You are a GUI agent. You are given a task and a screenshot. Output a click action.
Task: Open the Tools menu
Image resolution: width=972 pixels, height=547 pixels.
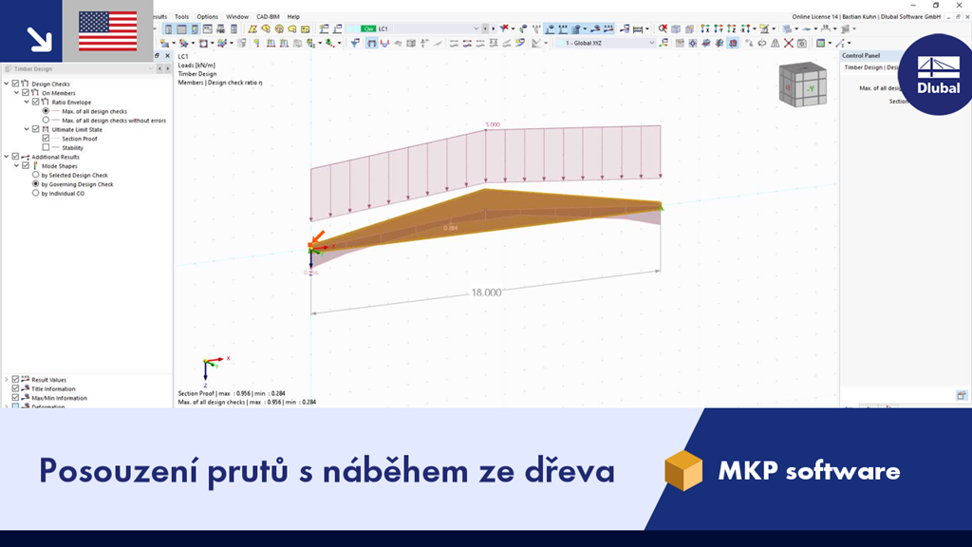[x=181, y=17]
